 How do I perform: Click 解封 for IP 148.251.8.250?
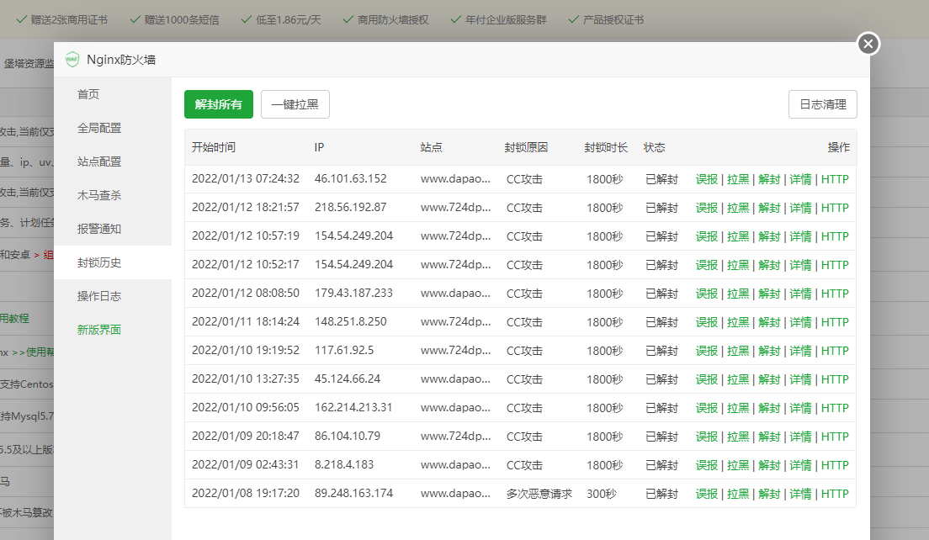769,322
